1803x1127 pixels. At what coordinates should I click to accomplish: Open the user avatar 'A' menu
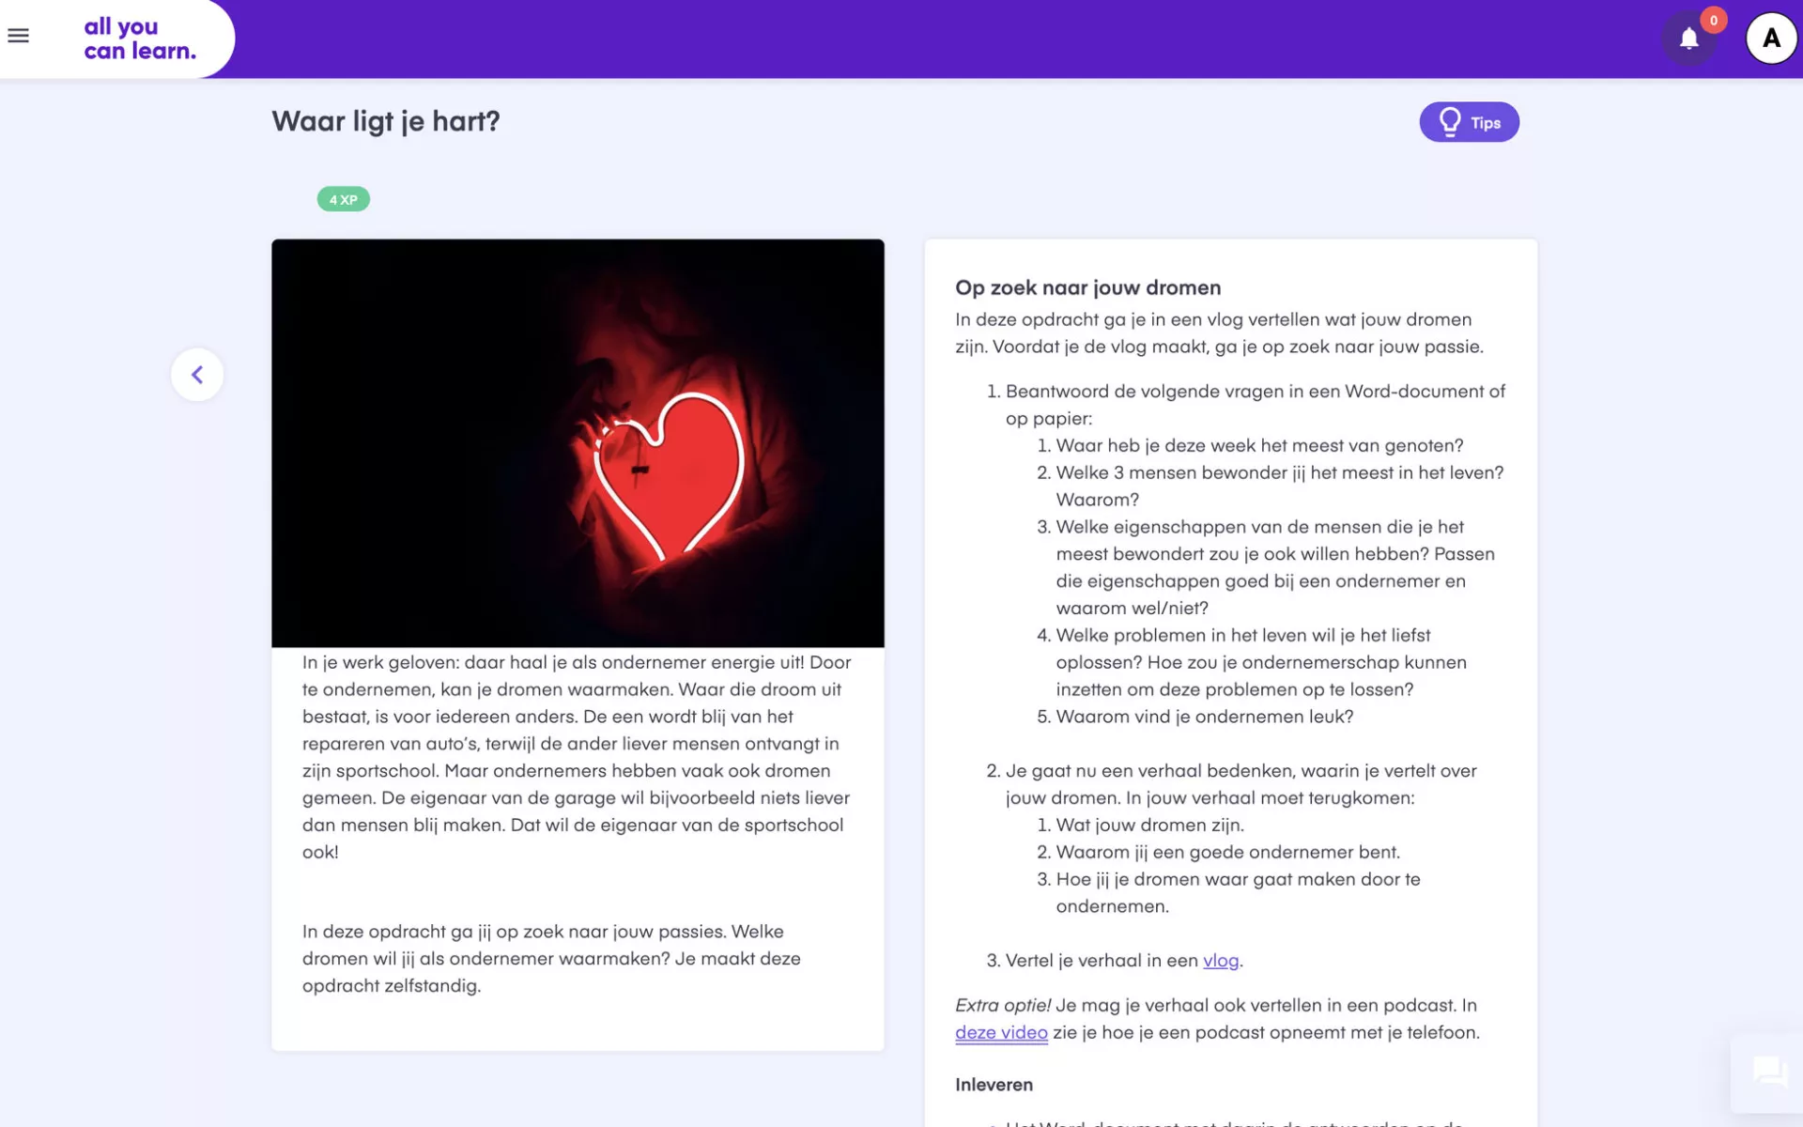[1771, 39]
